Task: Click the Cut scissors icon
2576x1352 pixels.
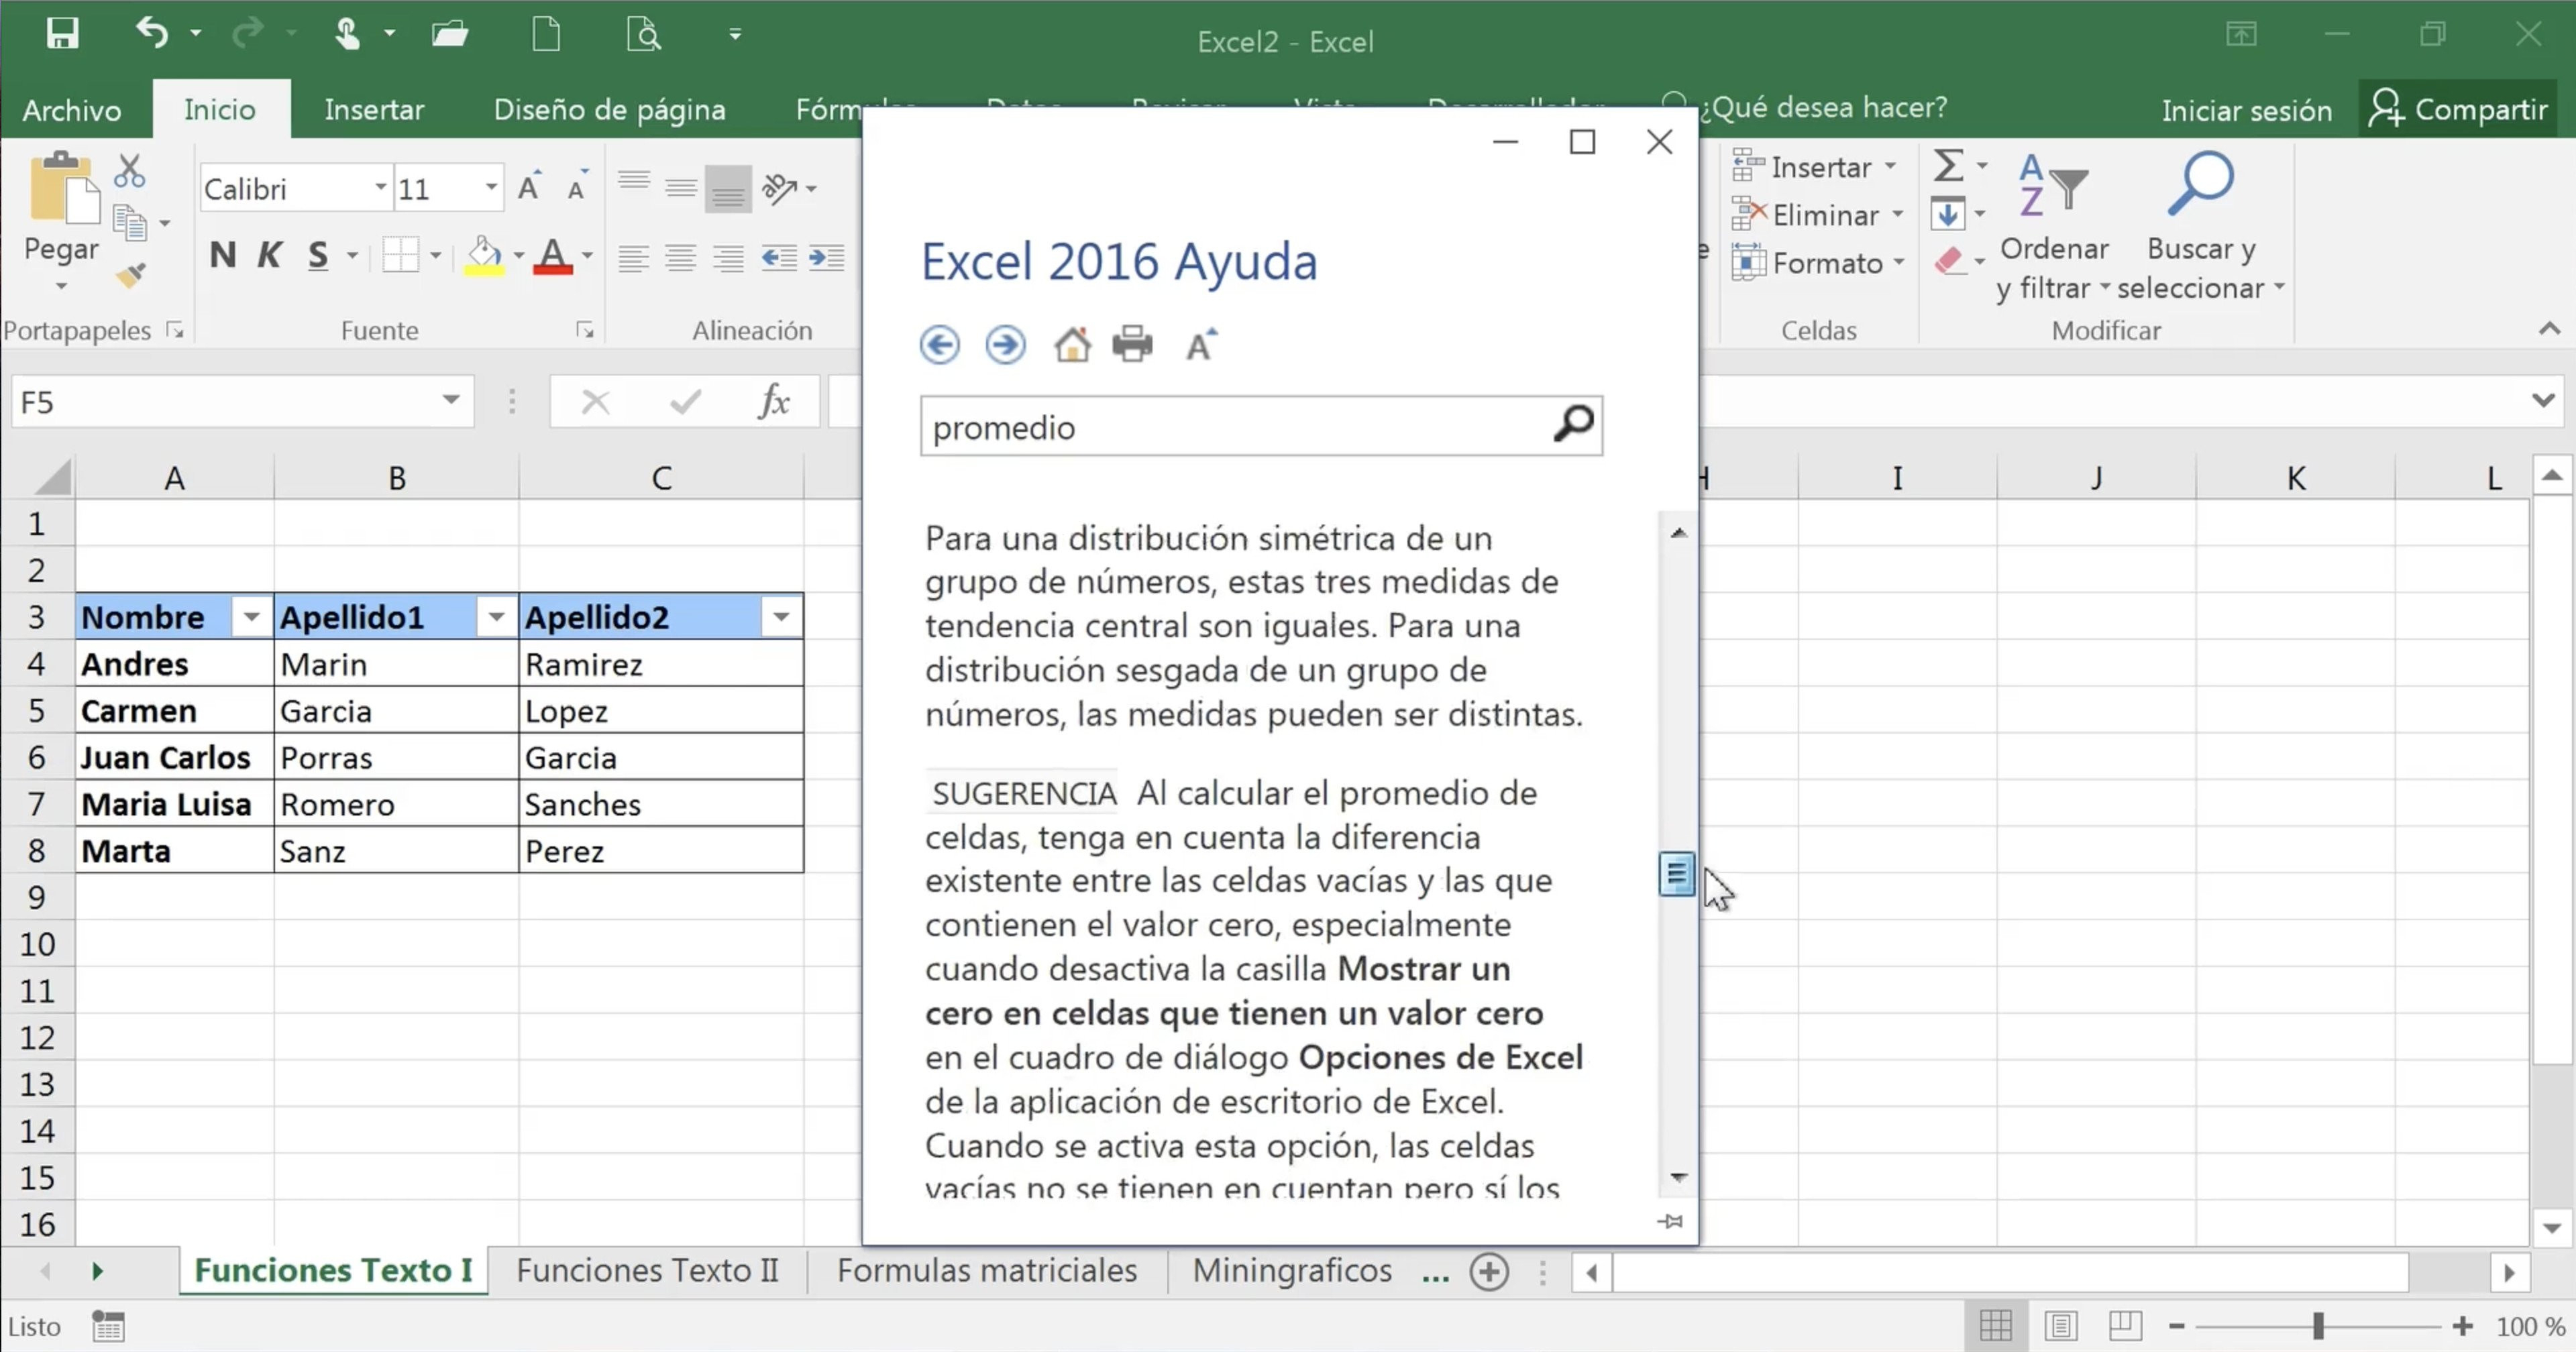Action: [129, 171]
